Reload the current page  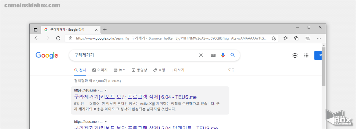[58, 38]
